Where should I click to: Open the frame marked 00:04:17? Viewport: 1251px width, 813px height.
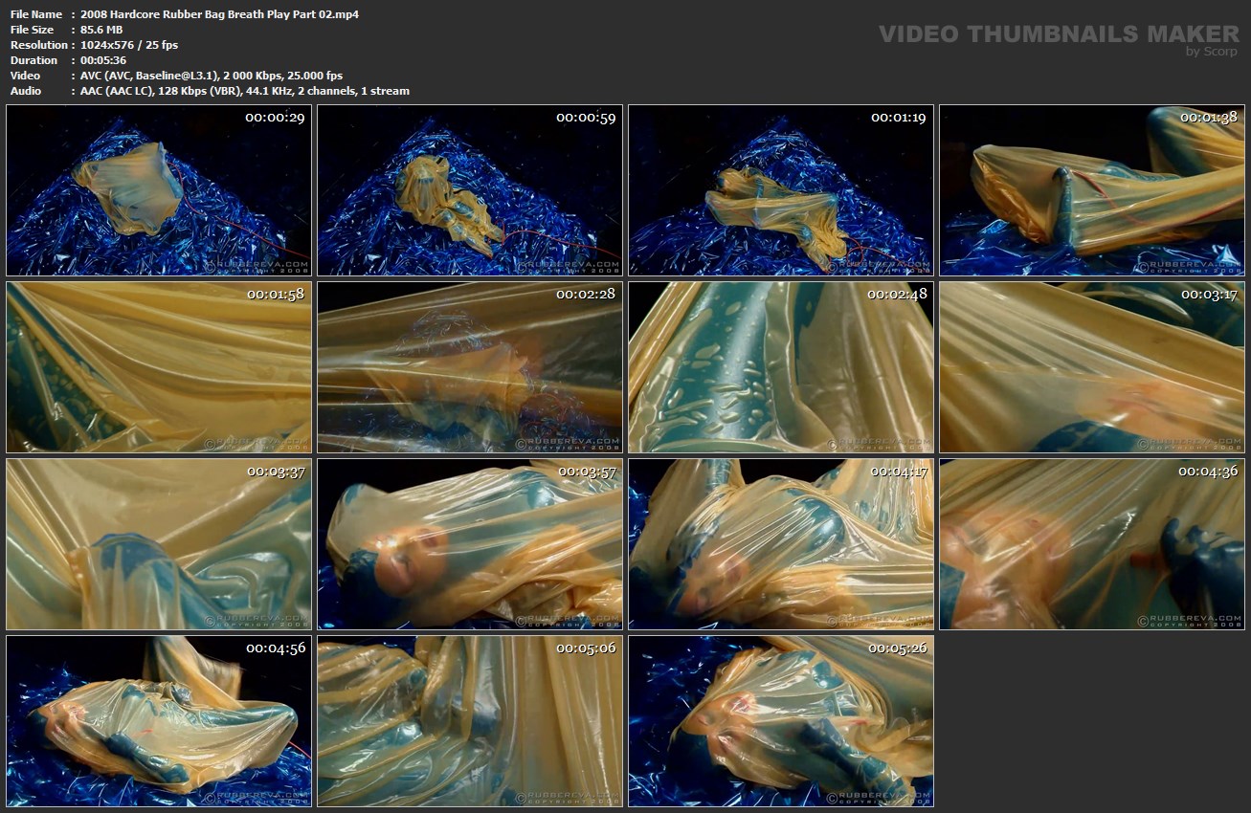(781, 544)
